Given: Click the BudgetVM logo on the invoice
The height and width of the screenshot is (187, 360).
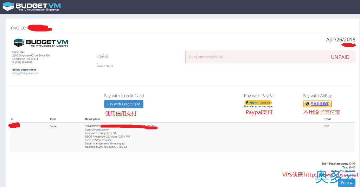Looking at the screenshot, I should 41,43.
